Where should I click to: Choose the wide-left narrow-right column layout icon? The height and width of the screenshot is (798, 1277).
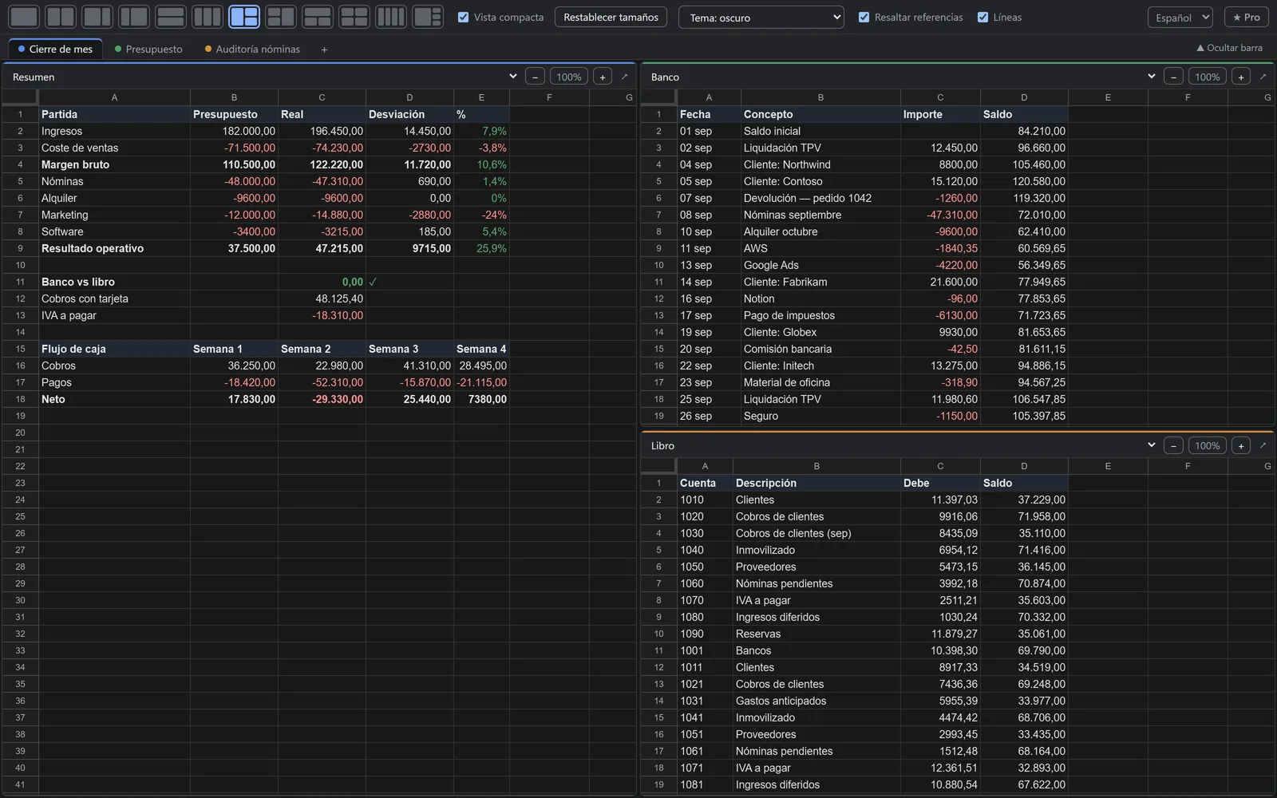97,17
